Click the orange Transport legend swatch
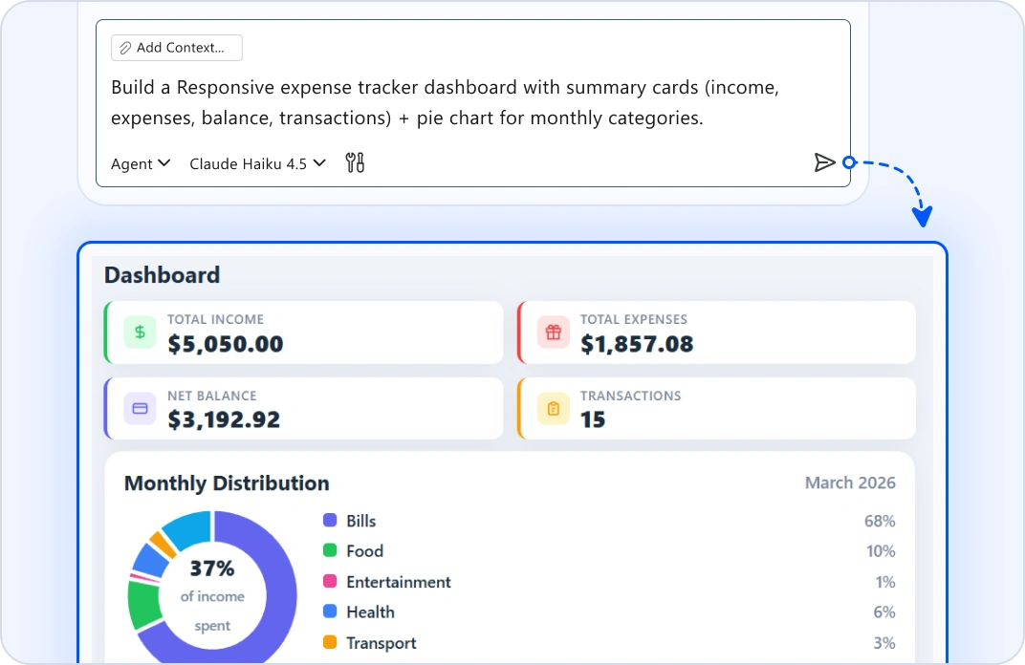The height and width of the screenshot is (665, 1025). 330,641
